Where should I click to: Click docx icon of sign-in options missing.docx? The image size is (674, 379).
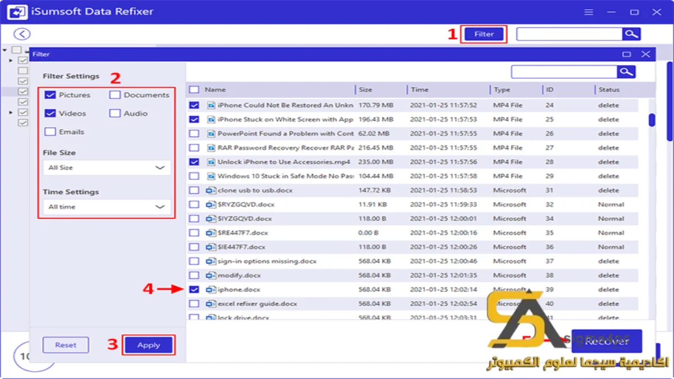211,261
